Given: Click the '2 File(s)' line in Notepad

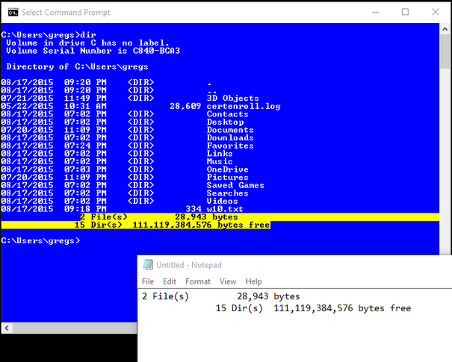Looking at the screenshot, I should (221, 296).
